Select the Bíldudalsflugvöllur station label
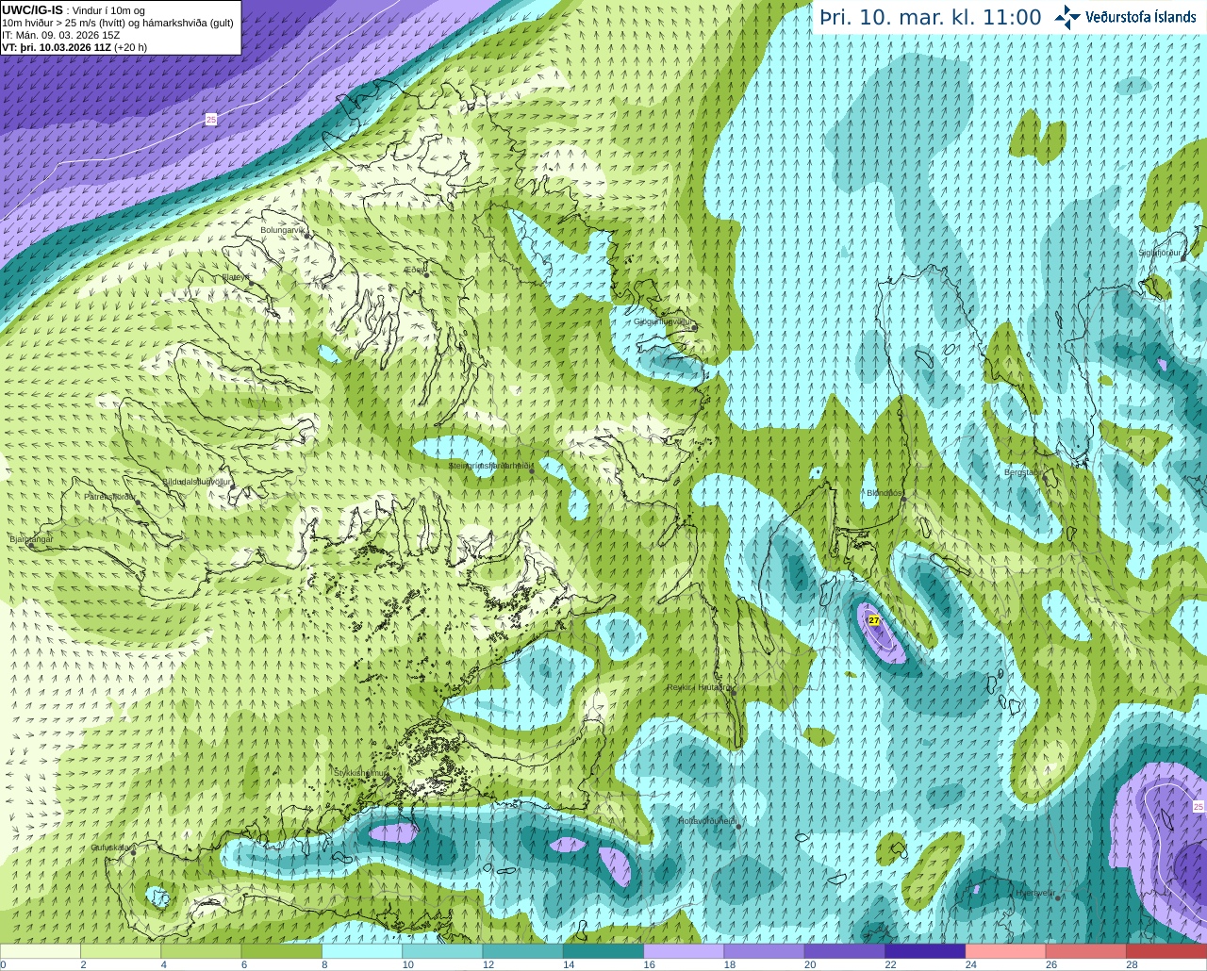Screen dimensions: 1207x971 point(196,481)
